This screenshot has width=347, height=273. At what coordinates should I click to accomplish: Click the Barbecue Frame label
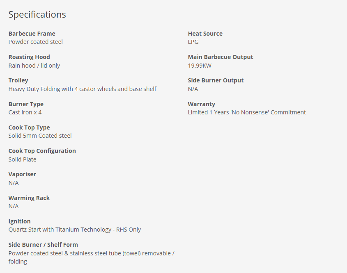coord(32,34)
